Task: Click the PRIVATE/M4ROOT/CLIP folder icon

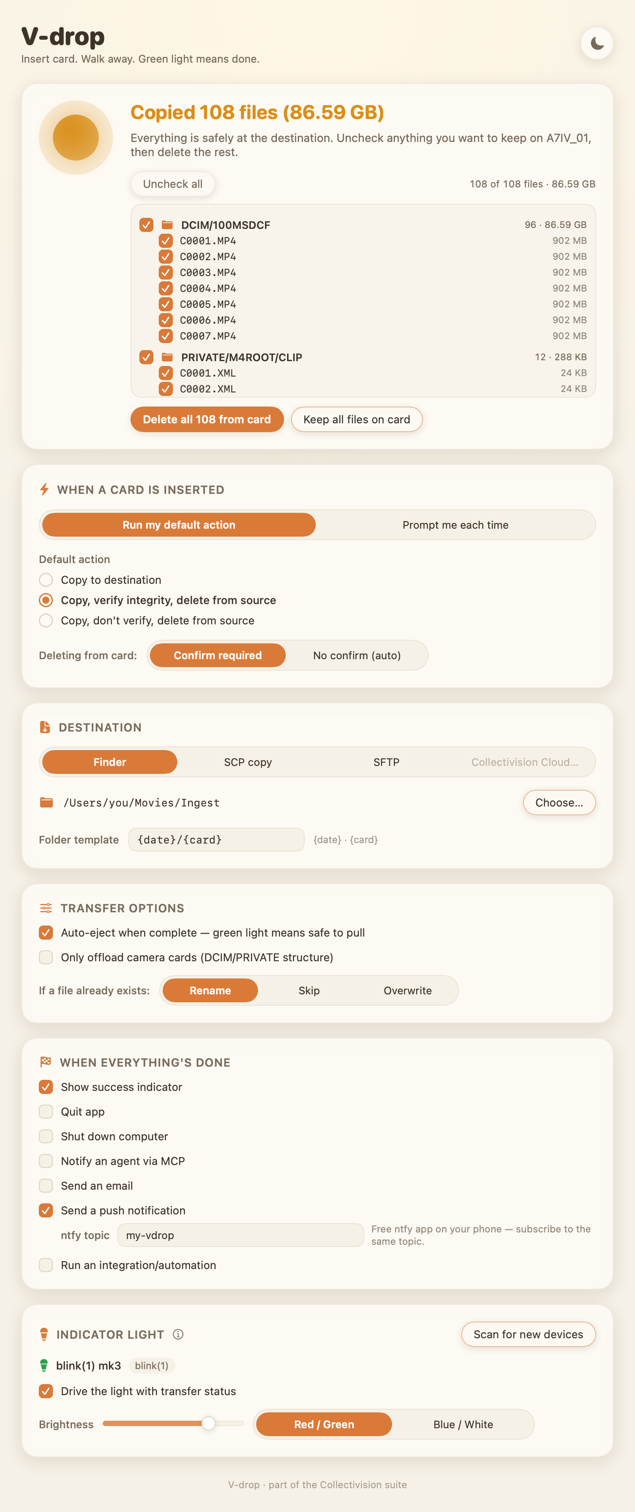Action: (167, 357)
